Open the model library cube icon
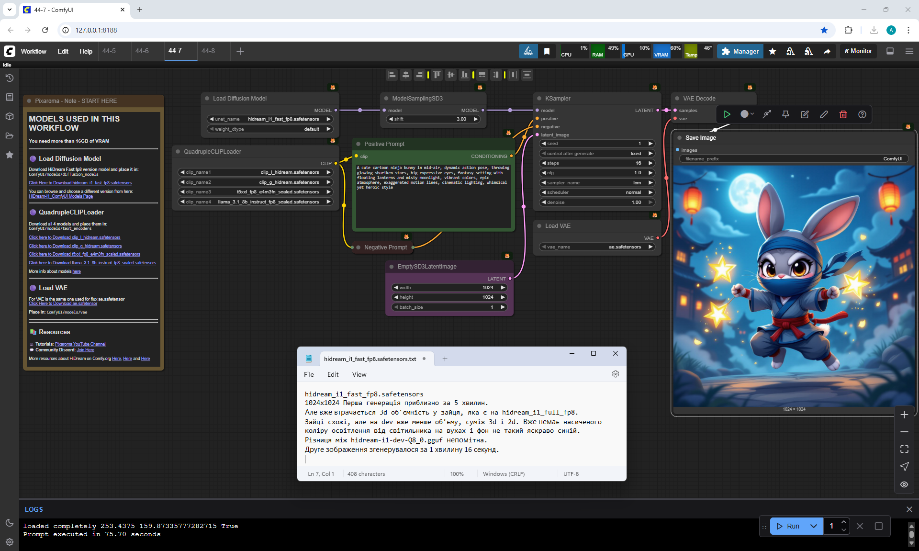Image resolution: width=919 pixels, height=551 pixels. (9, 116)
